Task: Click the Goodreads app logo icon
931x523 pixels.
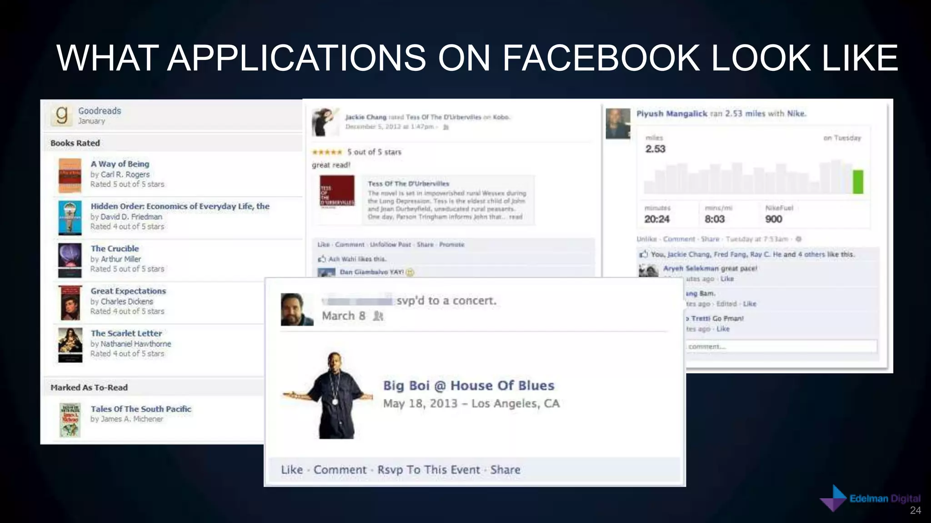Action: click(x=62, y=115)
